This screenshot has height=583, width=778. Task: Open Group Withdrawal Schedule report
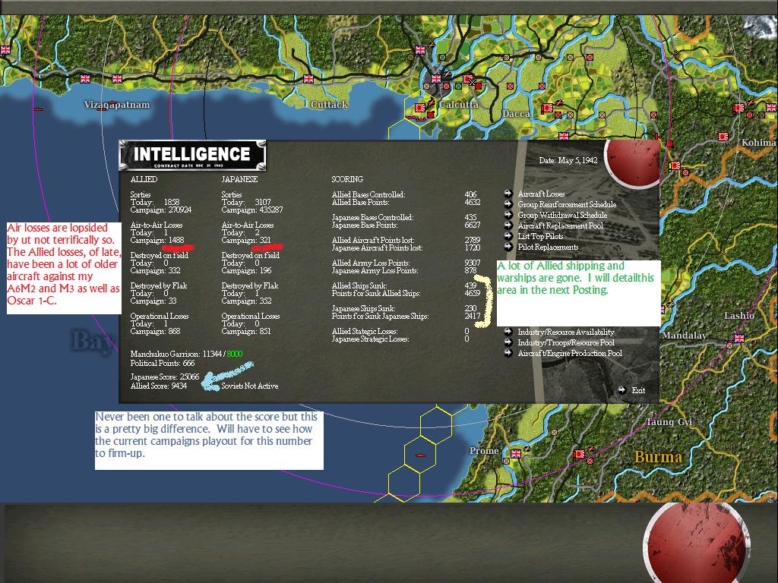562,215
